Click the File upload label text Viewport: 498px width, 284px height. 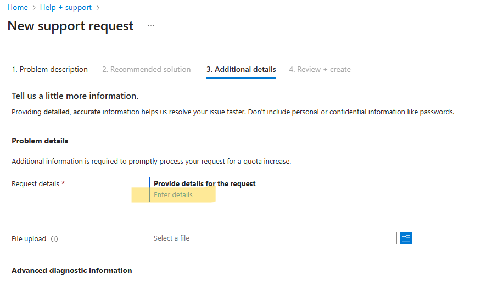point(29,239)
